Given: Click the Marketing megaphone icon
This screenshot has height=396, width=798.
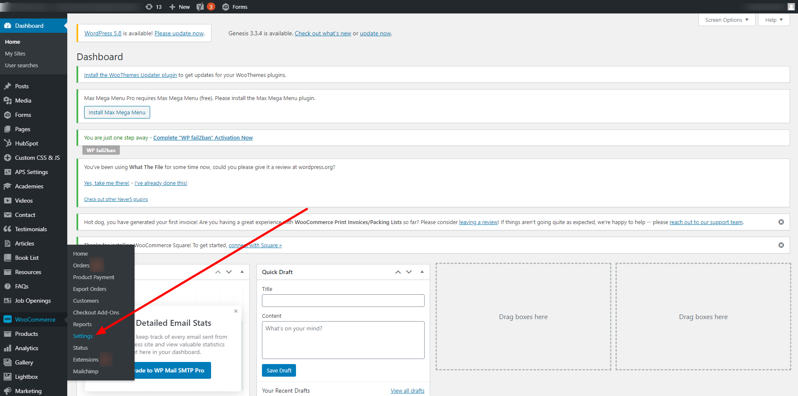Looking at the screenshot, I should [8, 391].
